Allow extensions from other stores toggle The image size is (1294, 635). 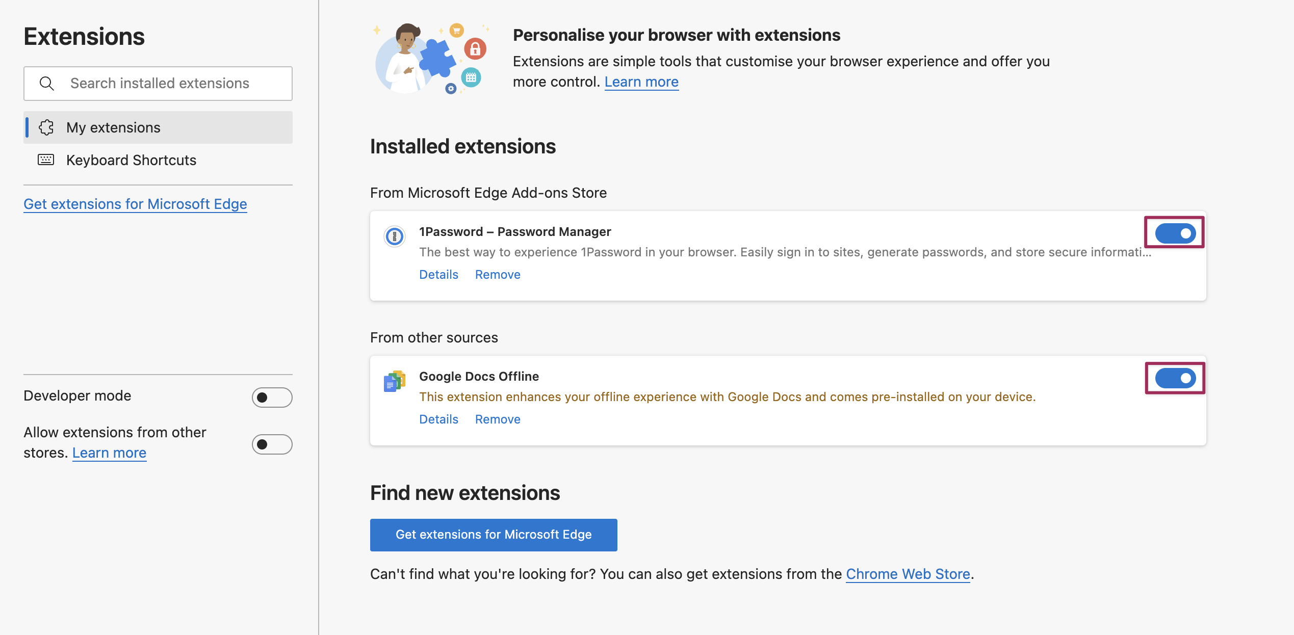pos(272,444)
